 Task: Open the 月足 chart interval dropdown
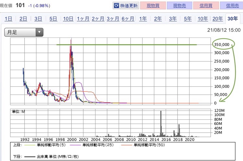24,32
